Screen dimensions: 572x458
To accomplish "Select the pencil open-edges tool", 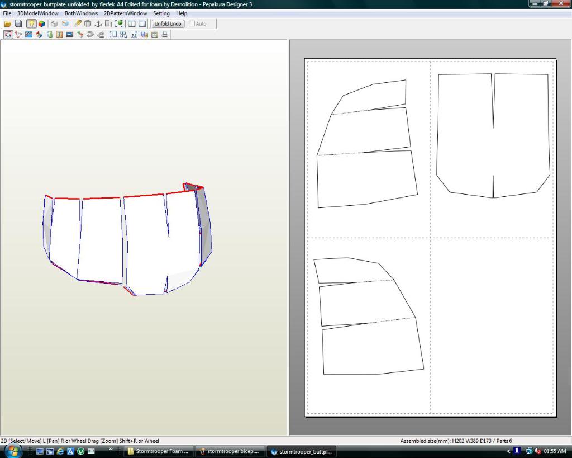I will point(78,23).
